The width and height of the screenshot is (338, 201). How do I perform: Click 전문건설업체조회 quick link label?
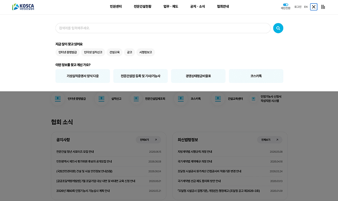(155, 99)
